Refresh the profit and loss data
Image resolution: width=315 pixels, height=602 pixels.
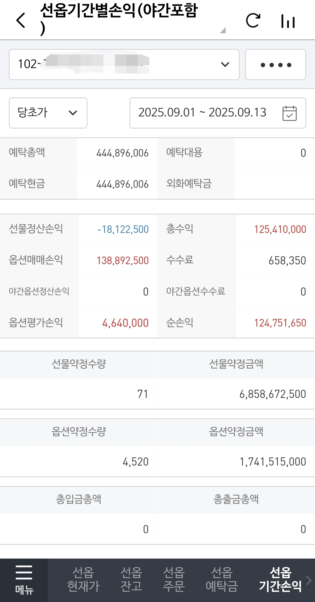(x=253, y=20)
